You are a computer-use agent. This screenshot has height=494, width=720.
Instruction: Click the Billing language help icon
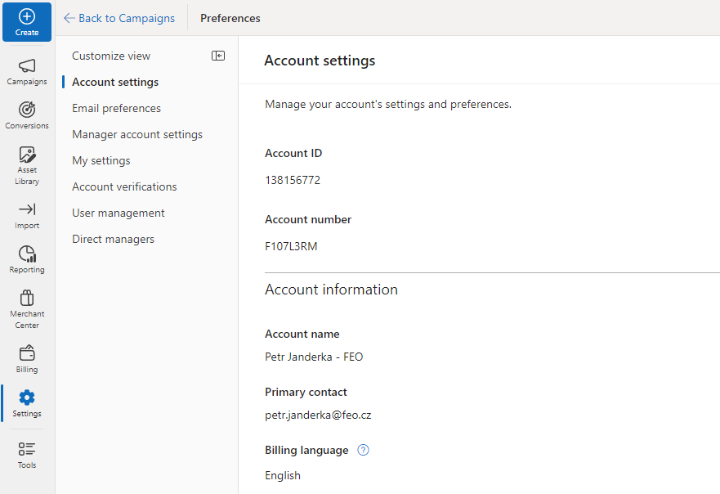363,450
